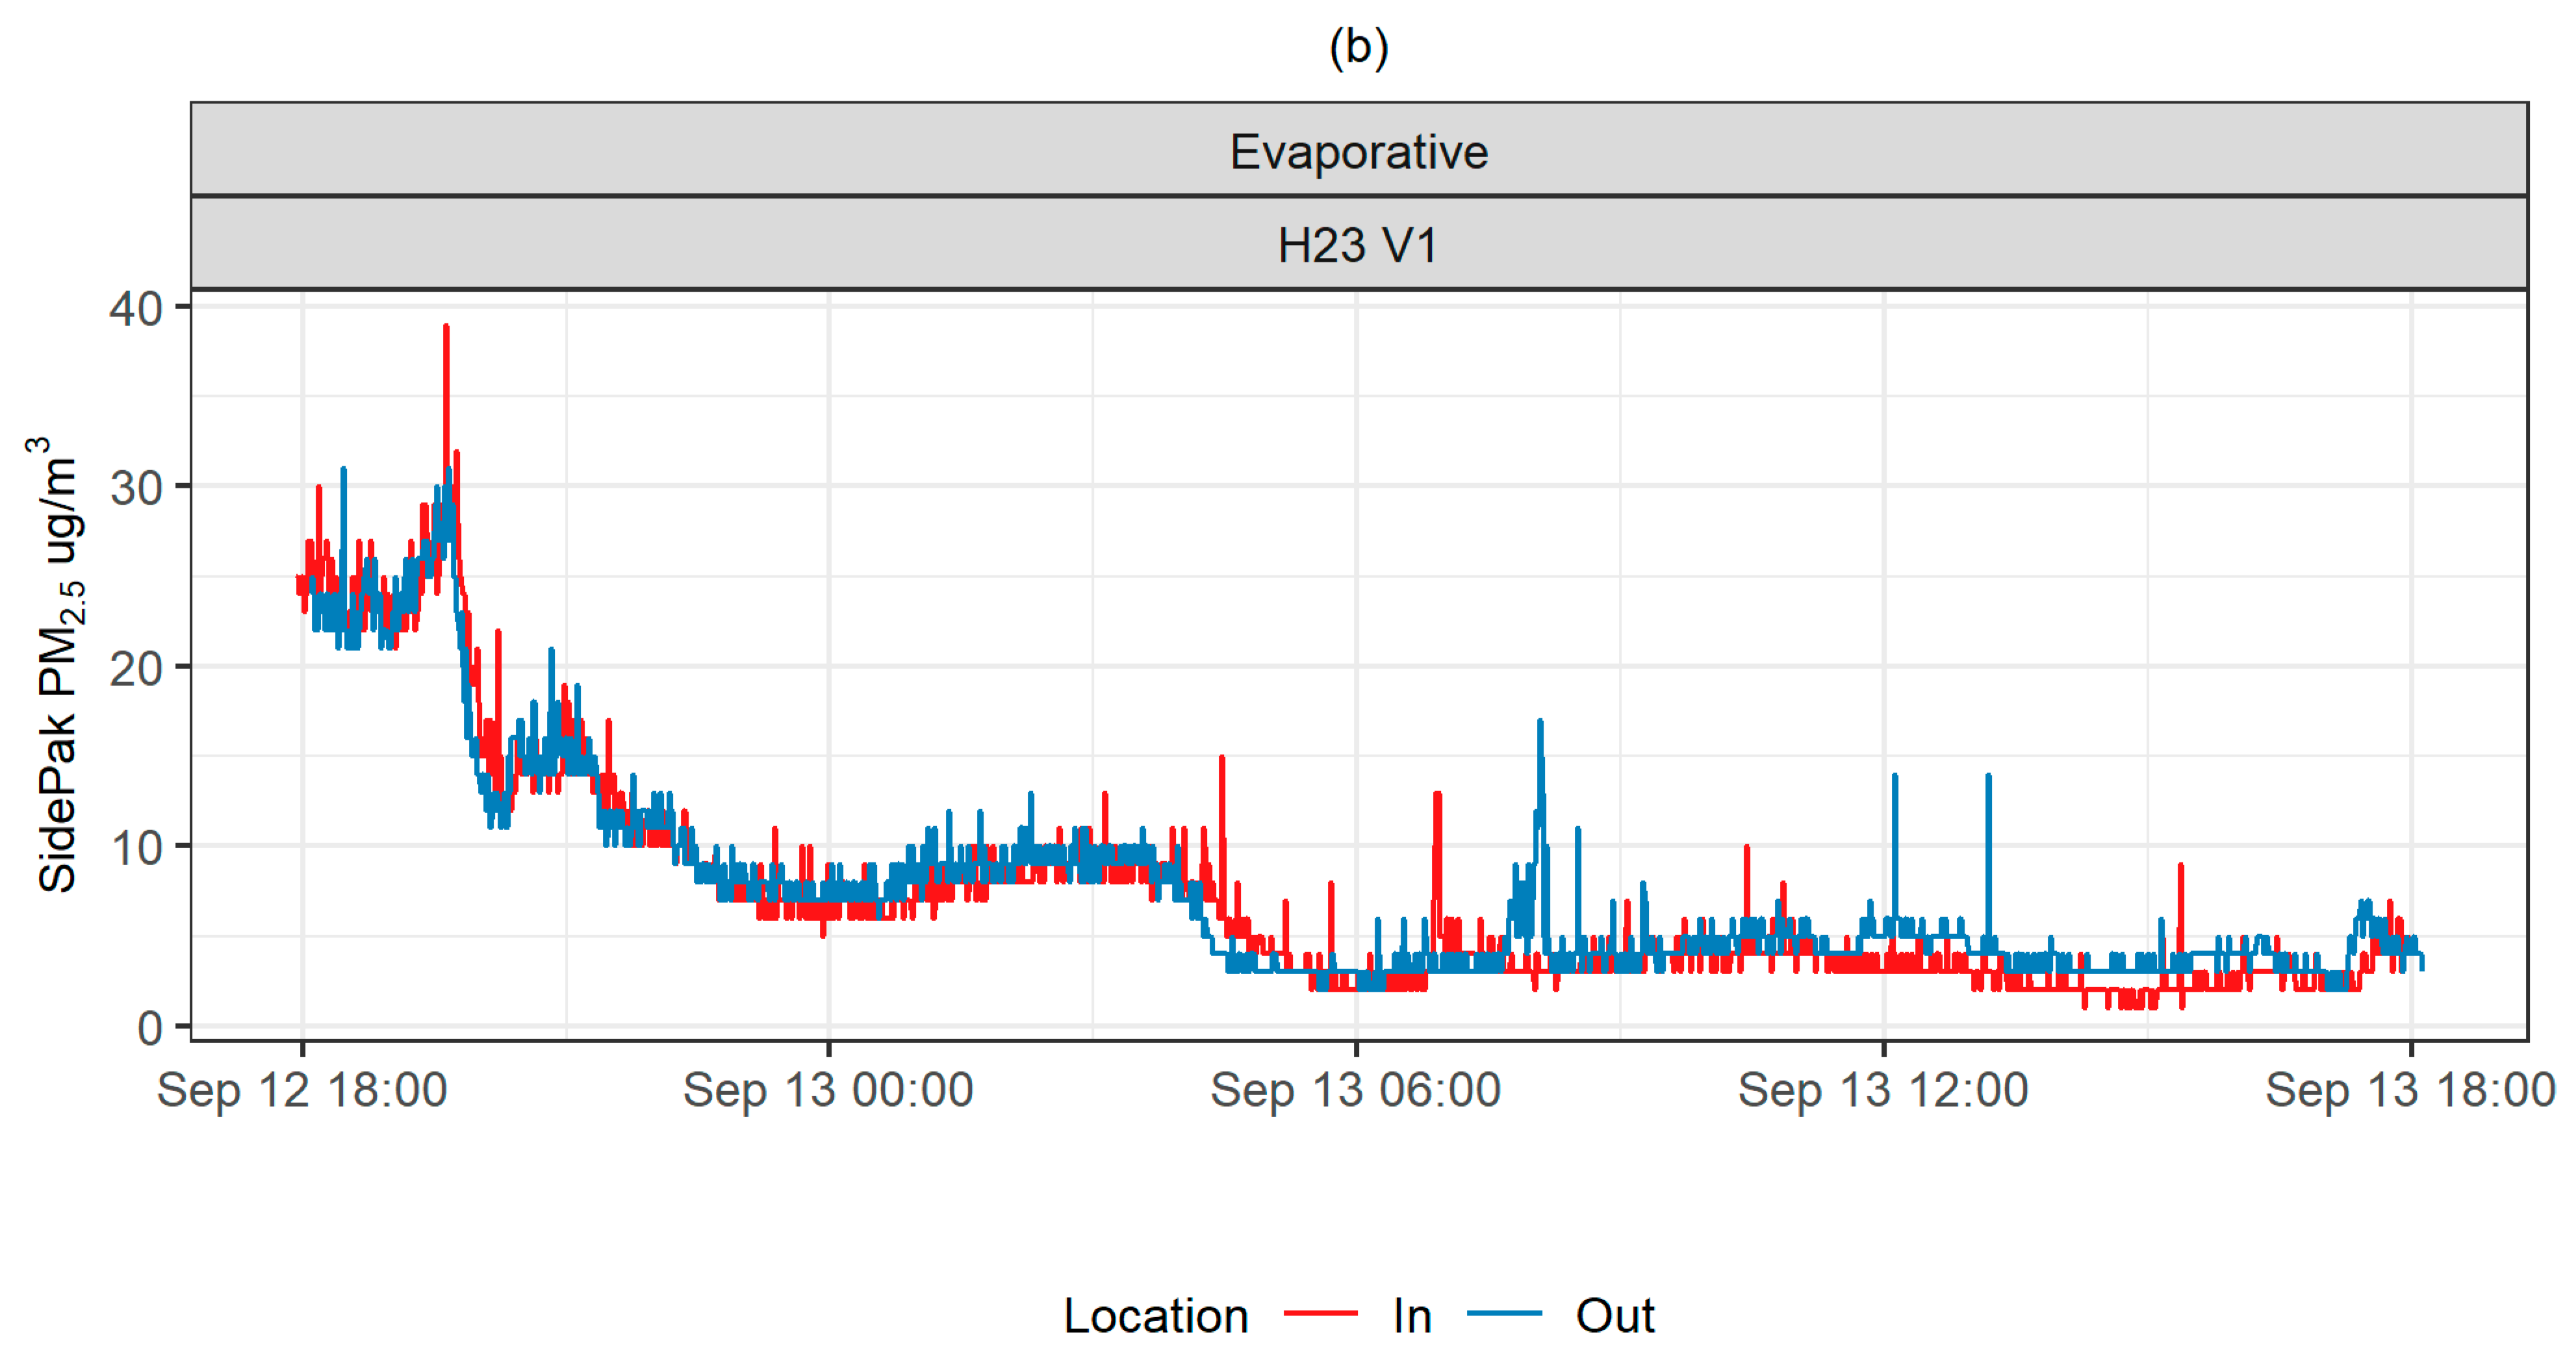This screenshot has height=1354, width=2576.
Task: Click the 'H23 V1' facet strip header
Action: pyautogui.click(x=1358, y=245)
